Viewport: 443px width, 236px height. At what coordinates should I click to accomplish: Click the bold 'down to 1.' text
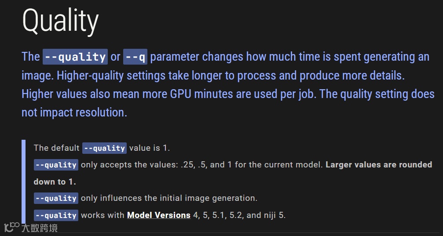(55, 182)
